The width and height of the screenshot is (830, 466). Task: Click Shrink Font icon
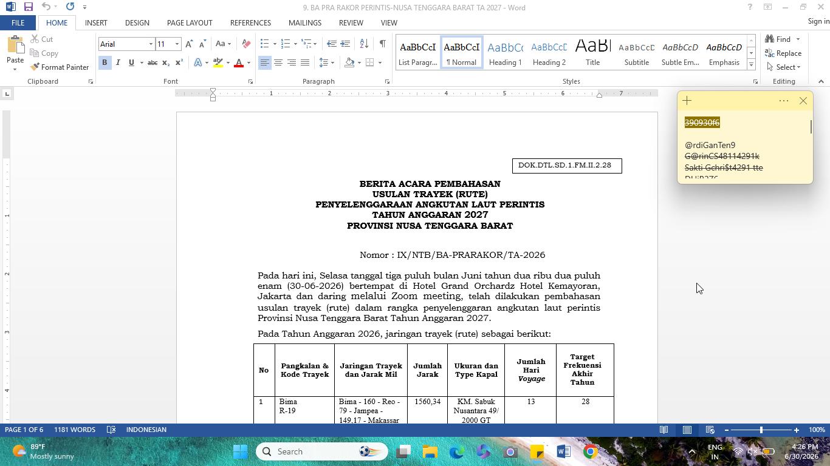click(x=202, y=44)
